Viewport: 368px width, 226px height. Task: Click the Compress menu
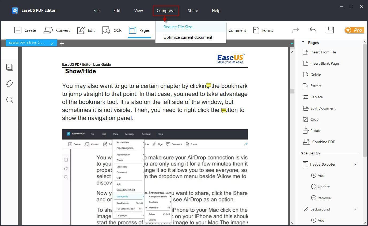click(166, 11)
